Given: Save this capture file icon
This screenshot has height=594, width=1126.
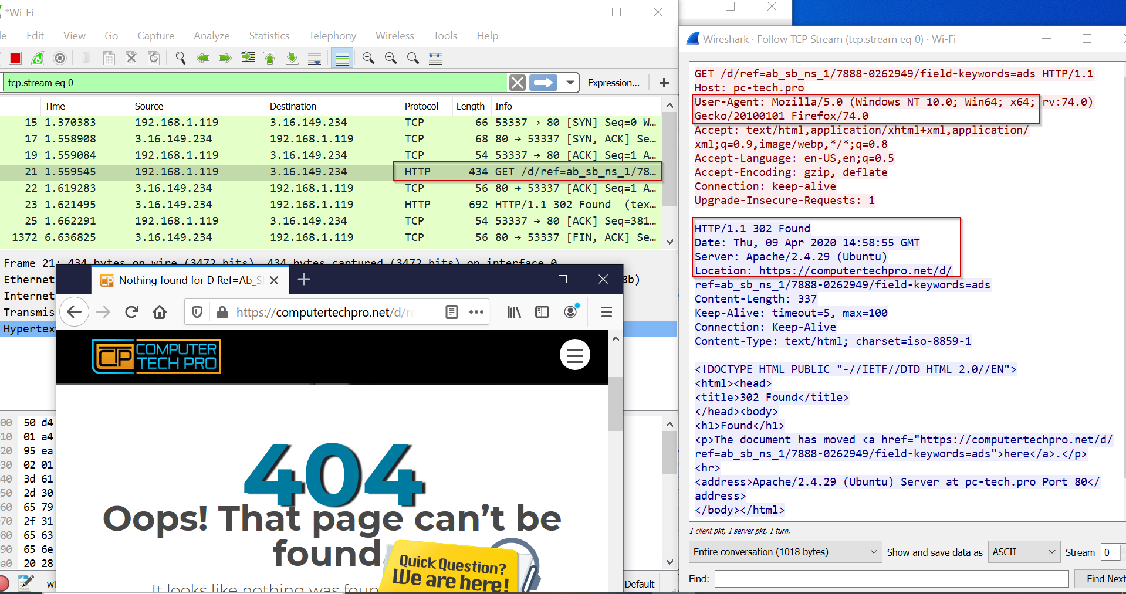Looking at the screenshot, I should tap(109, 58).
